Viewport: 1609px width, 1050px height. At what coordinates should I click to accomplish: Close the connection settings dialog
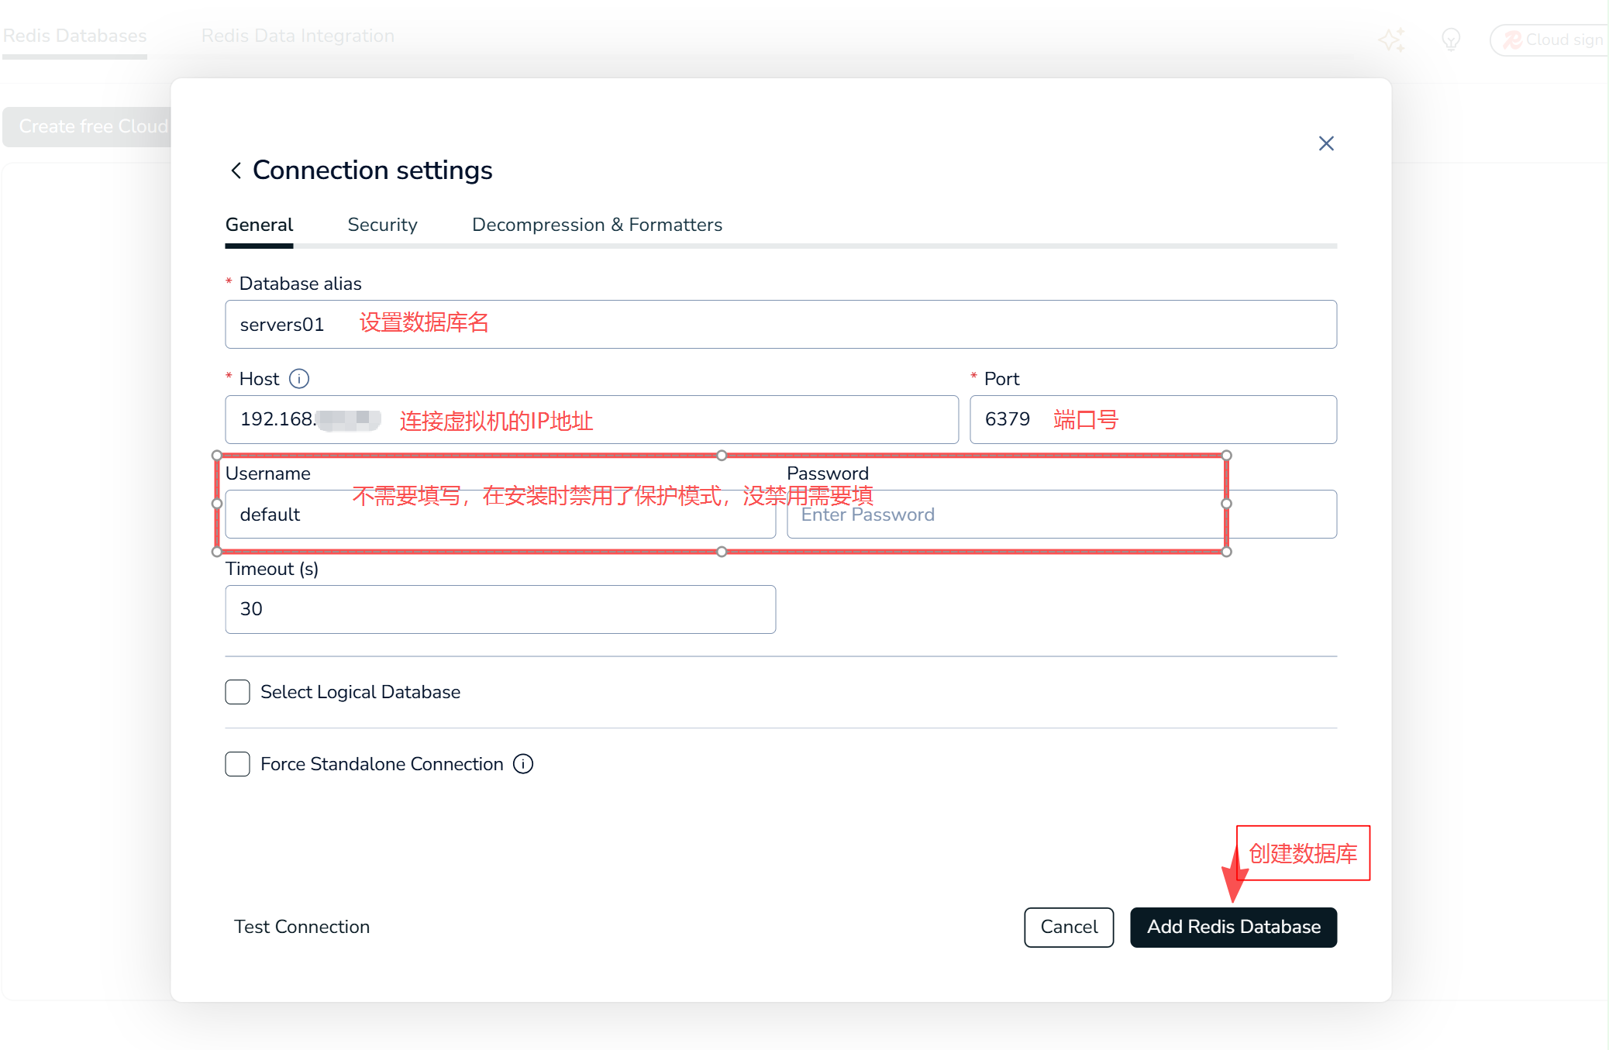click(1325, 143)
